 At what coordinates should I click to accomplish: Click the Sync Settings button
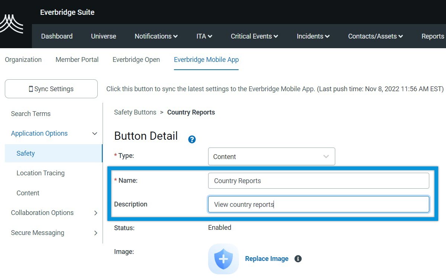tap(51, 89)
